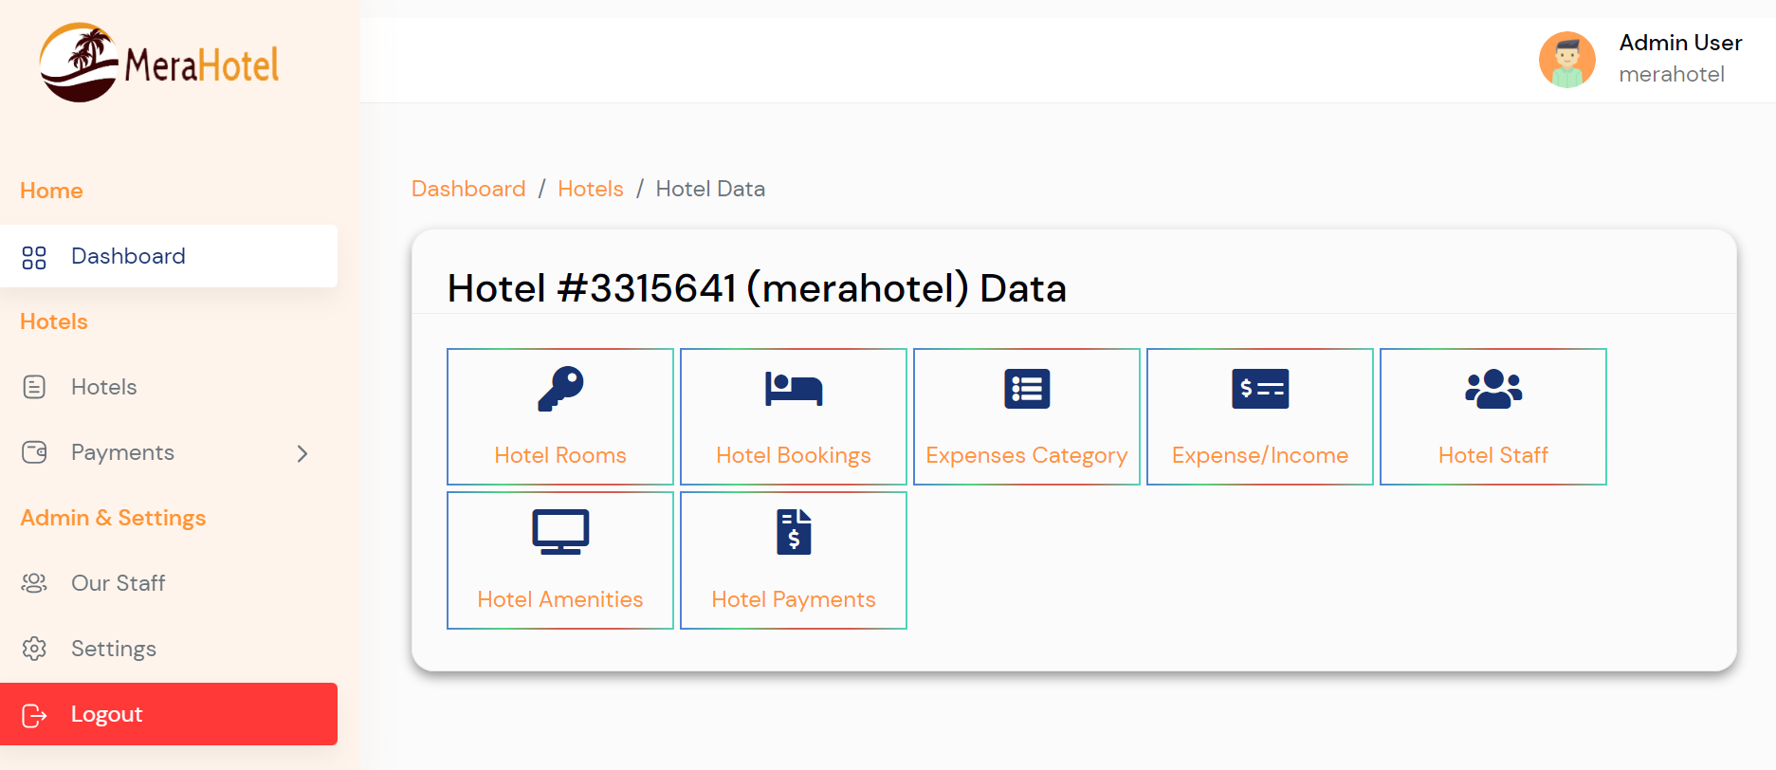This screenshot has height=770, width=1776.
Task: Click the Logout button
Action: [169, 714]
